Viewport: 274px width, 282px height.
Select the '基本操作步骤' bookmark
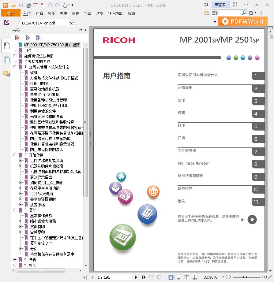(x=41, y=215)
